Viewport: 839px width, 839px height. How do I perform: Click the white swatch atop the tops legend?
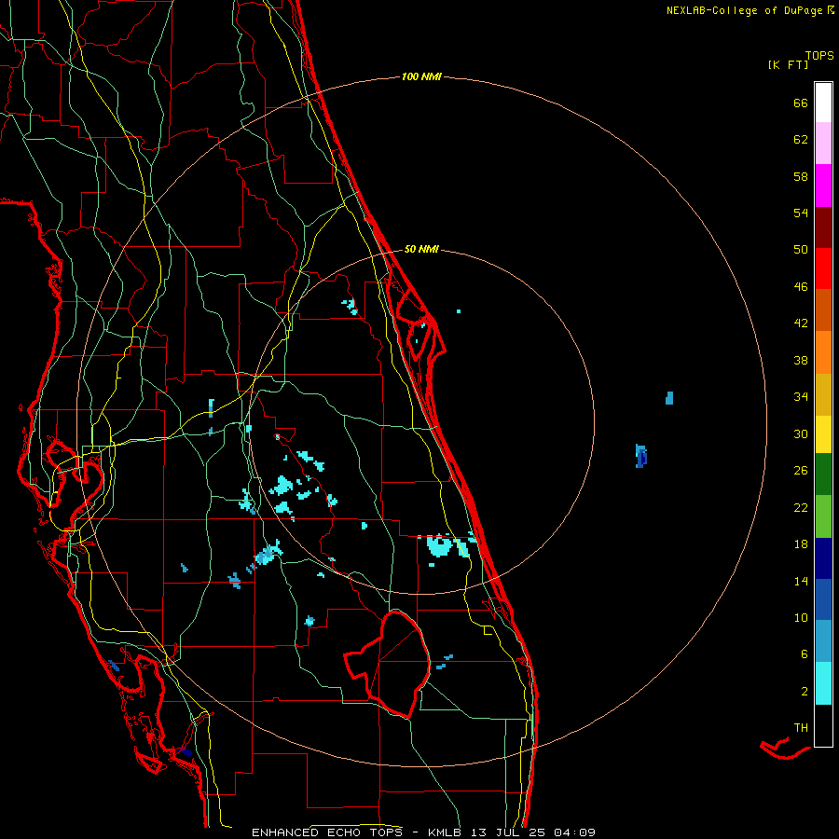pos(823,103)
